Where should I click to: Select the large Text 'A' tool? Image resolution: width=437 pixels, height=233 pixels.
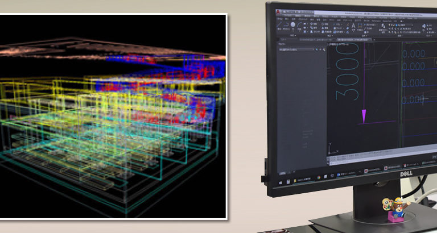tap(353, 26)
